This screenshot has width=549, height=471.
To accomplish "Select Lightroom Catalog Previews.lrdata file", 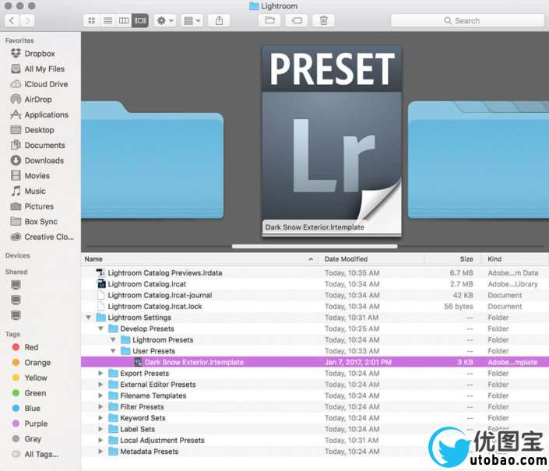I will 315,273.
